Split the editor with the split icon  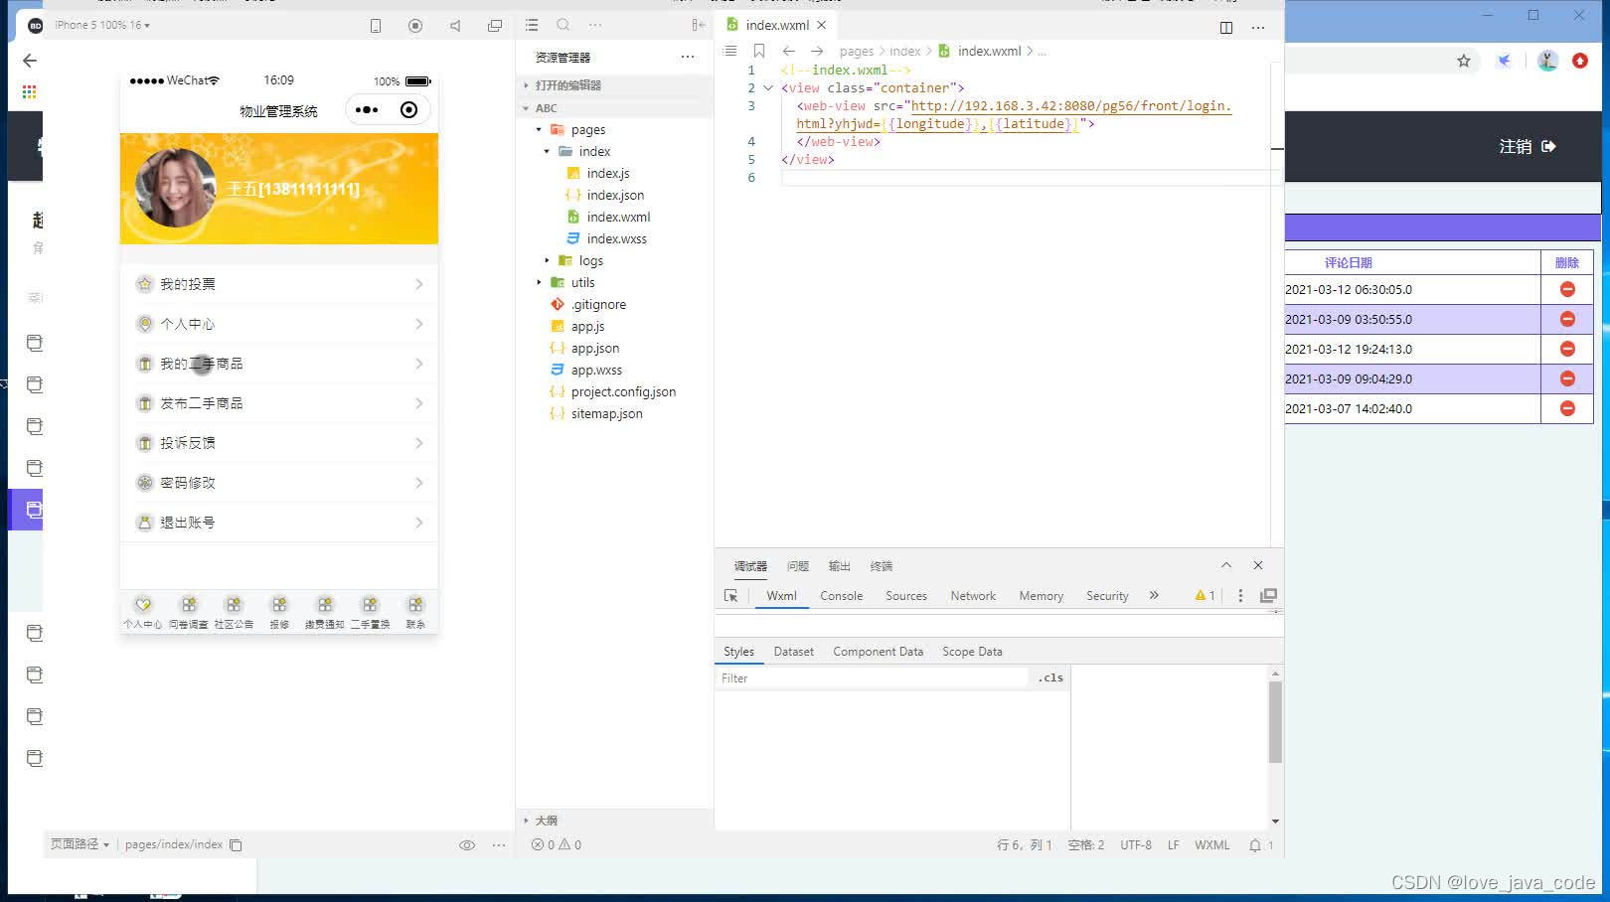tap(1226, 27)
